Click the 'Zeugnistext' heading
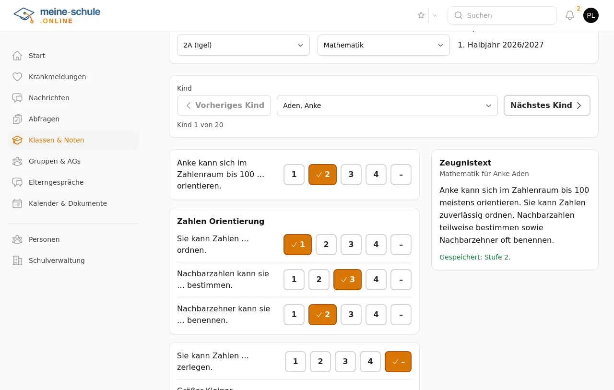Viewport: 614px width, 390px height. pos(465,163)
